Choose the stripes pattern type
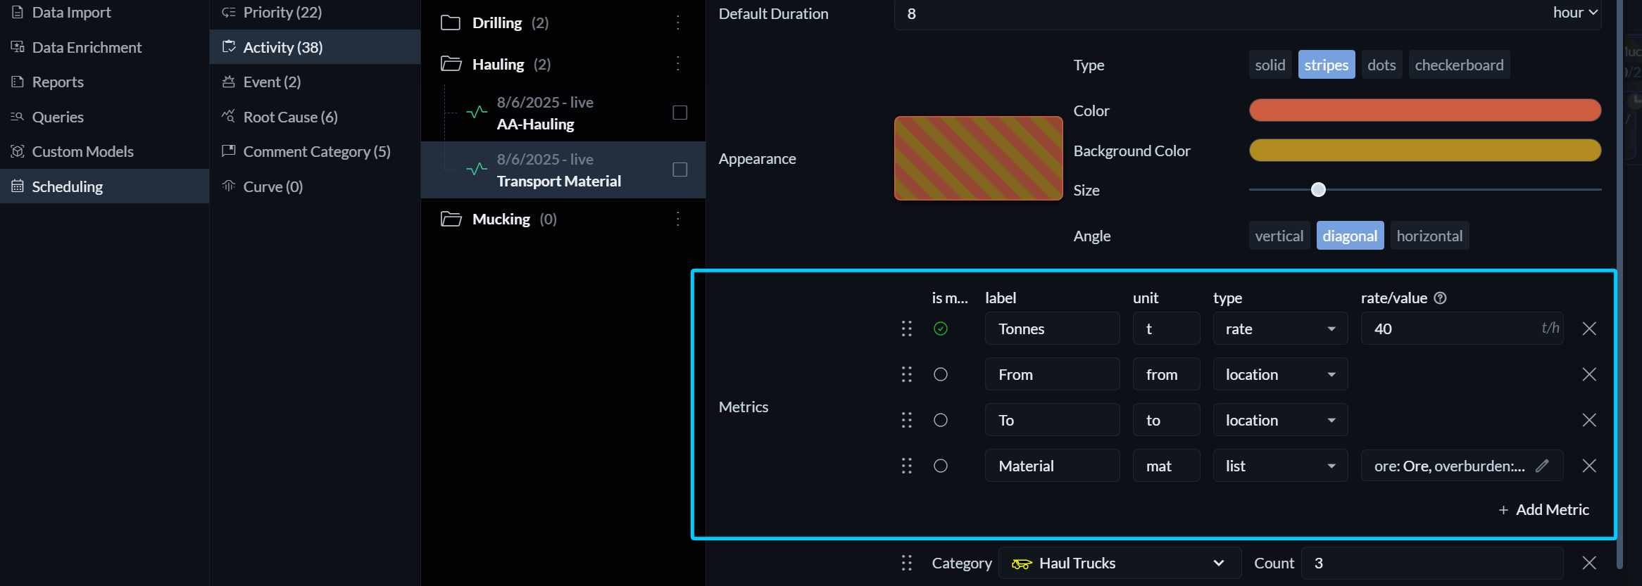 coord(1327,65)
